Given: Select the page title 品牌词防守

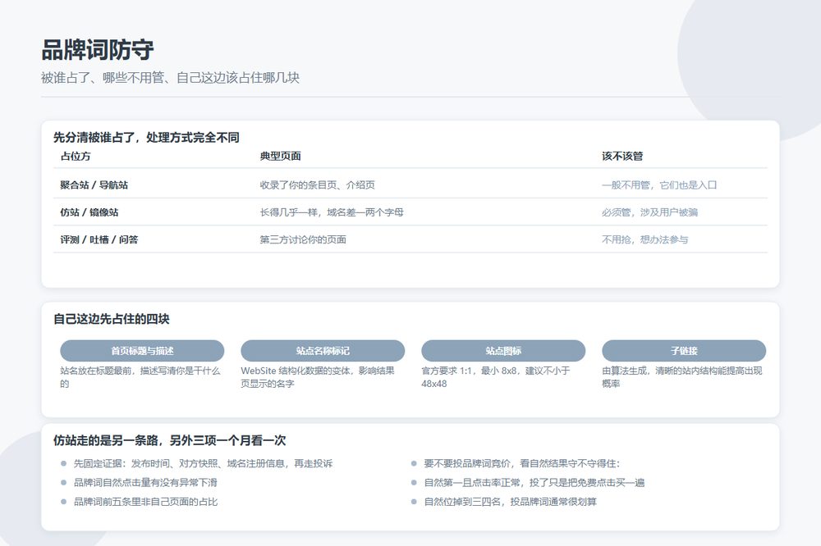Looking at the screenshot, I should (x=98, y=50).
